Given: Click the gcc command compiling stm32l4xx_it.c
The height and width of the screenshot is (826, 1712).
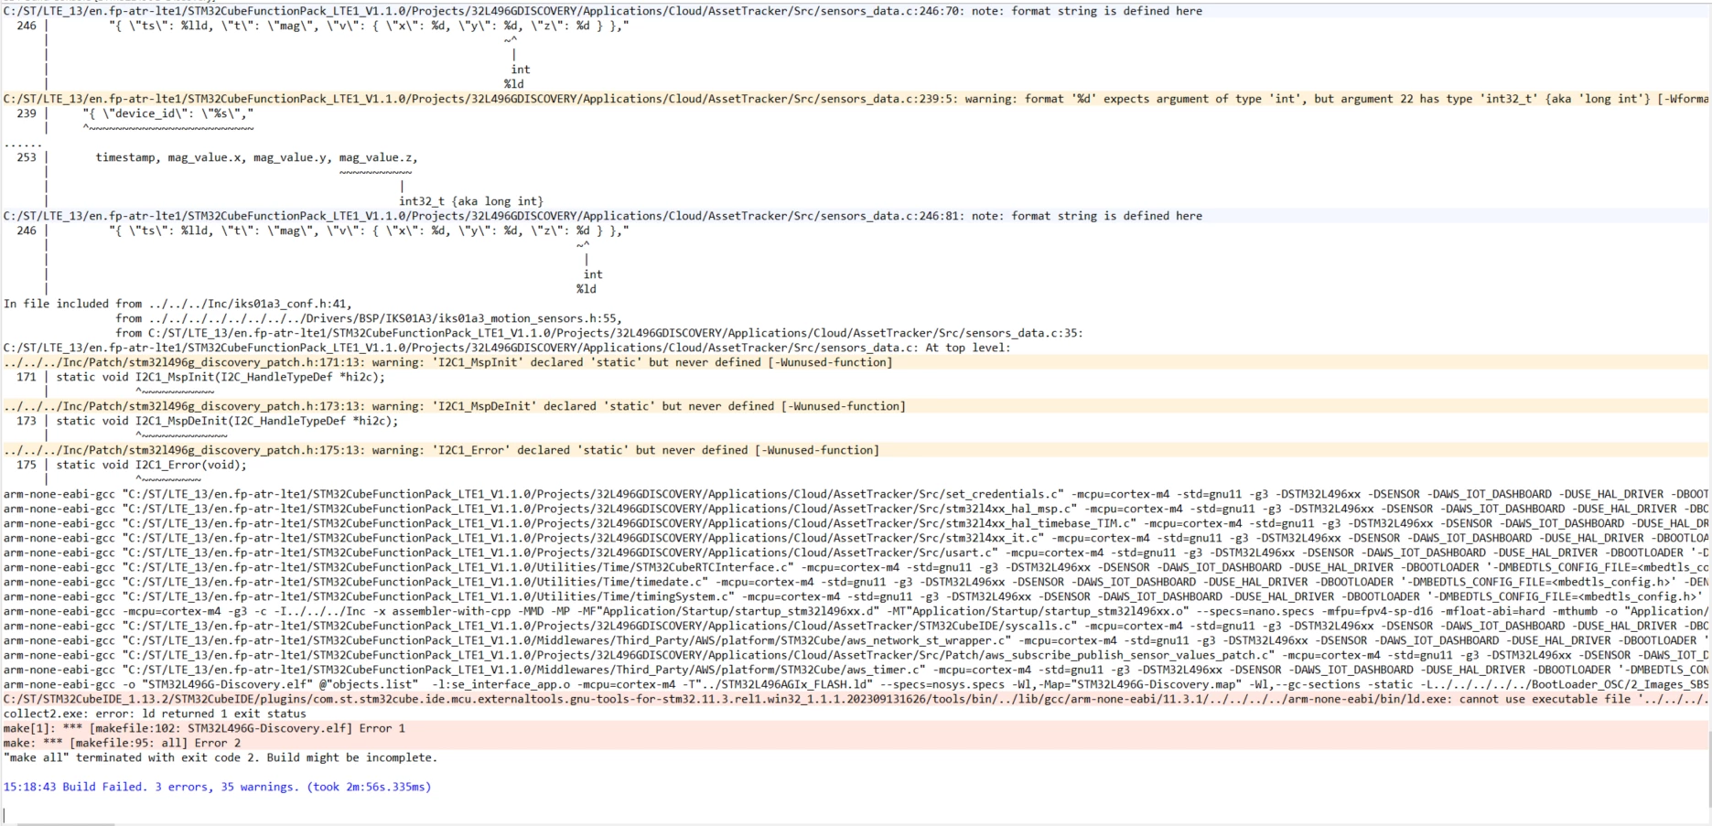Looking at the screenshot, I should coord(856,538).
